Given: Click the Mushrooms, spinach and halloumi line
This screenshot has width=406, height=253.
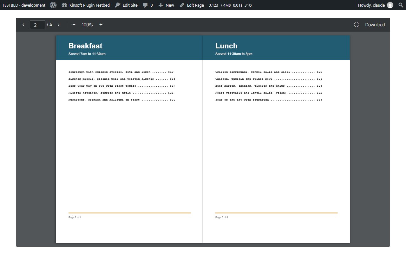Looking at the screenshot, I should pos(122,100).
